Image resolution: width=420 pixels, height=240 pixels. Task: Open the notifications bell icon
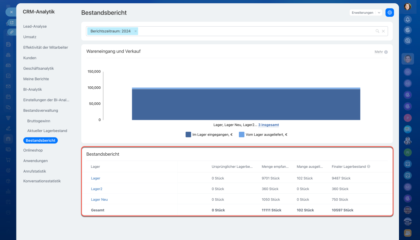pyautogui.click(x=408, y=20)
